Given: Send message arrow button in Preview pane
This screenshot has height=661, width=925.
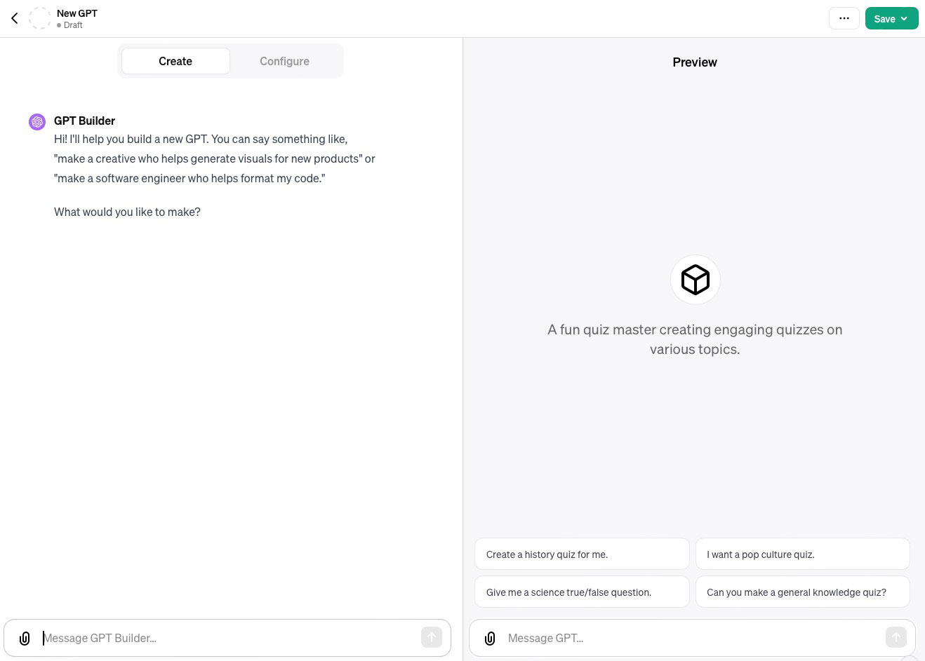Looking at the screenshot, I should (896, 637).
